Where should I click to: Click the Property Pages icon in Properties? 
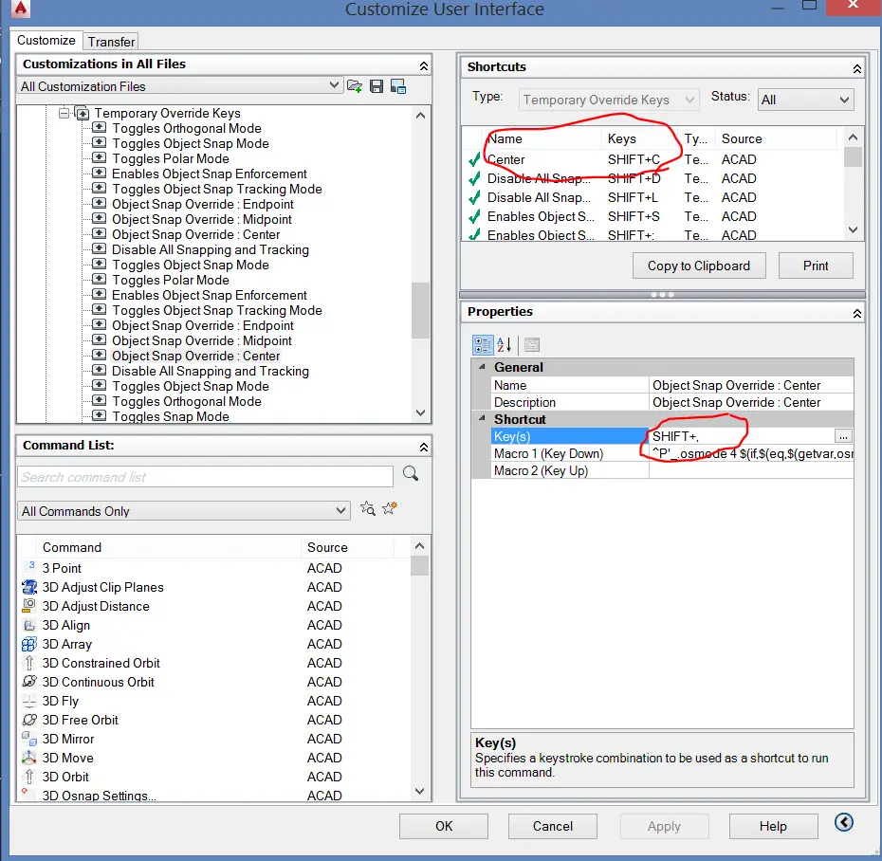pyautogui.click(x=531, y=345)
